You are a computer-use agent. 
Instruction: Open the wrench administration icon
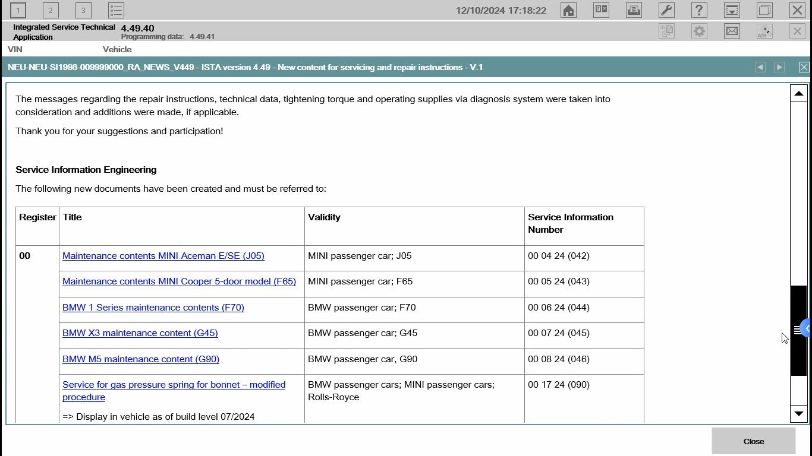pyautogui.click(x=666, y=10)
